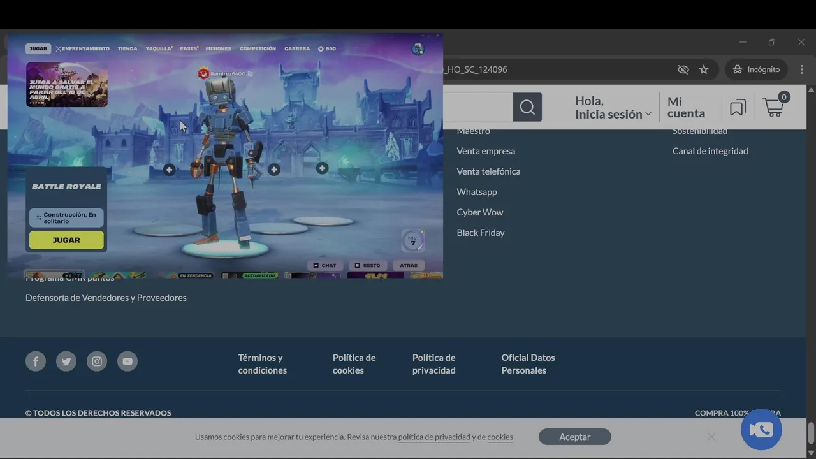Accept cookies with Aceptar button
Viewport: 816px width, 459px height.
click(x=575, y=437)
